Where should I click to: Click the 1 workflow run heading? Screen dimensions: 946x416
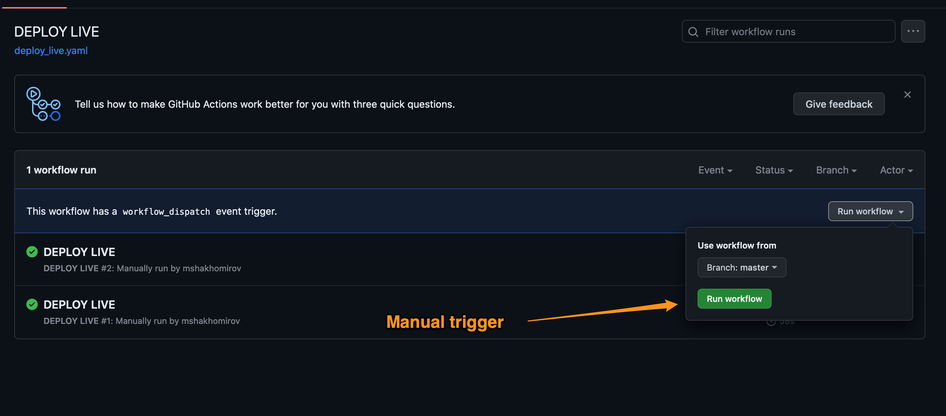tap(61, 170)
